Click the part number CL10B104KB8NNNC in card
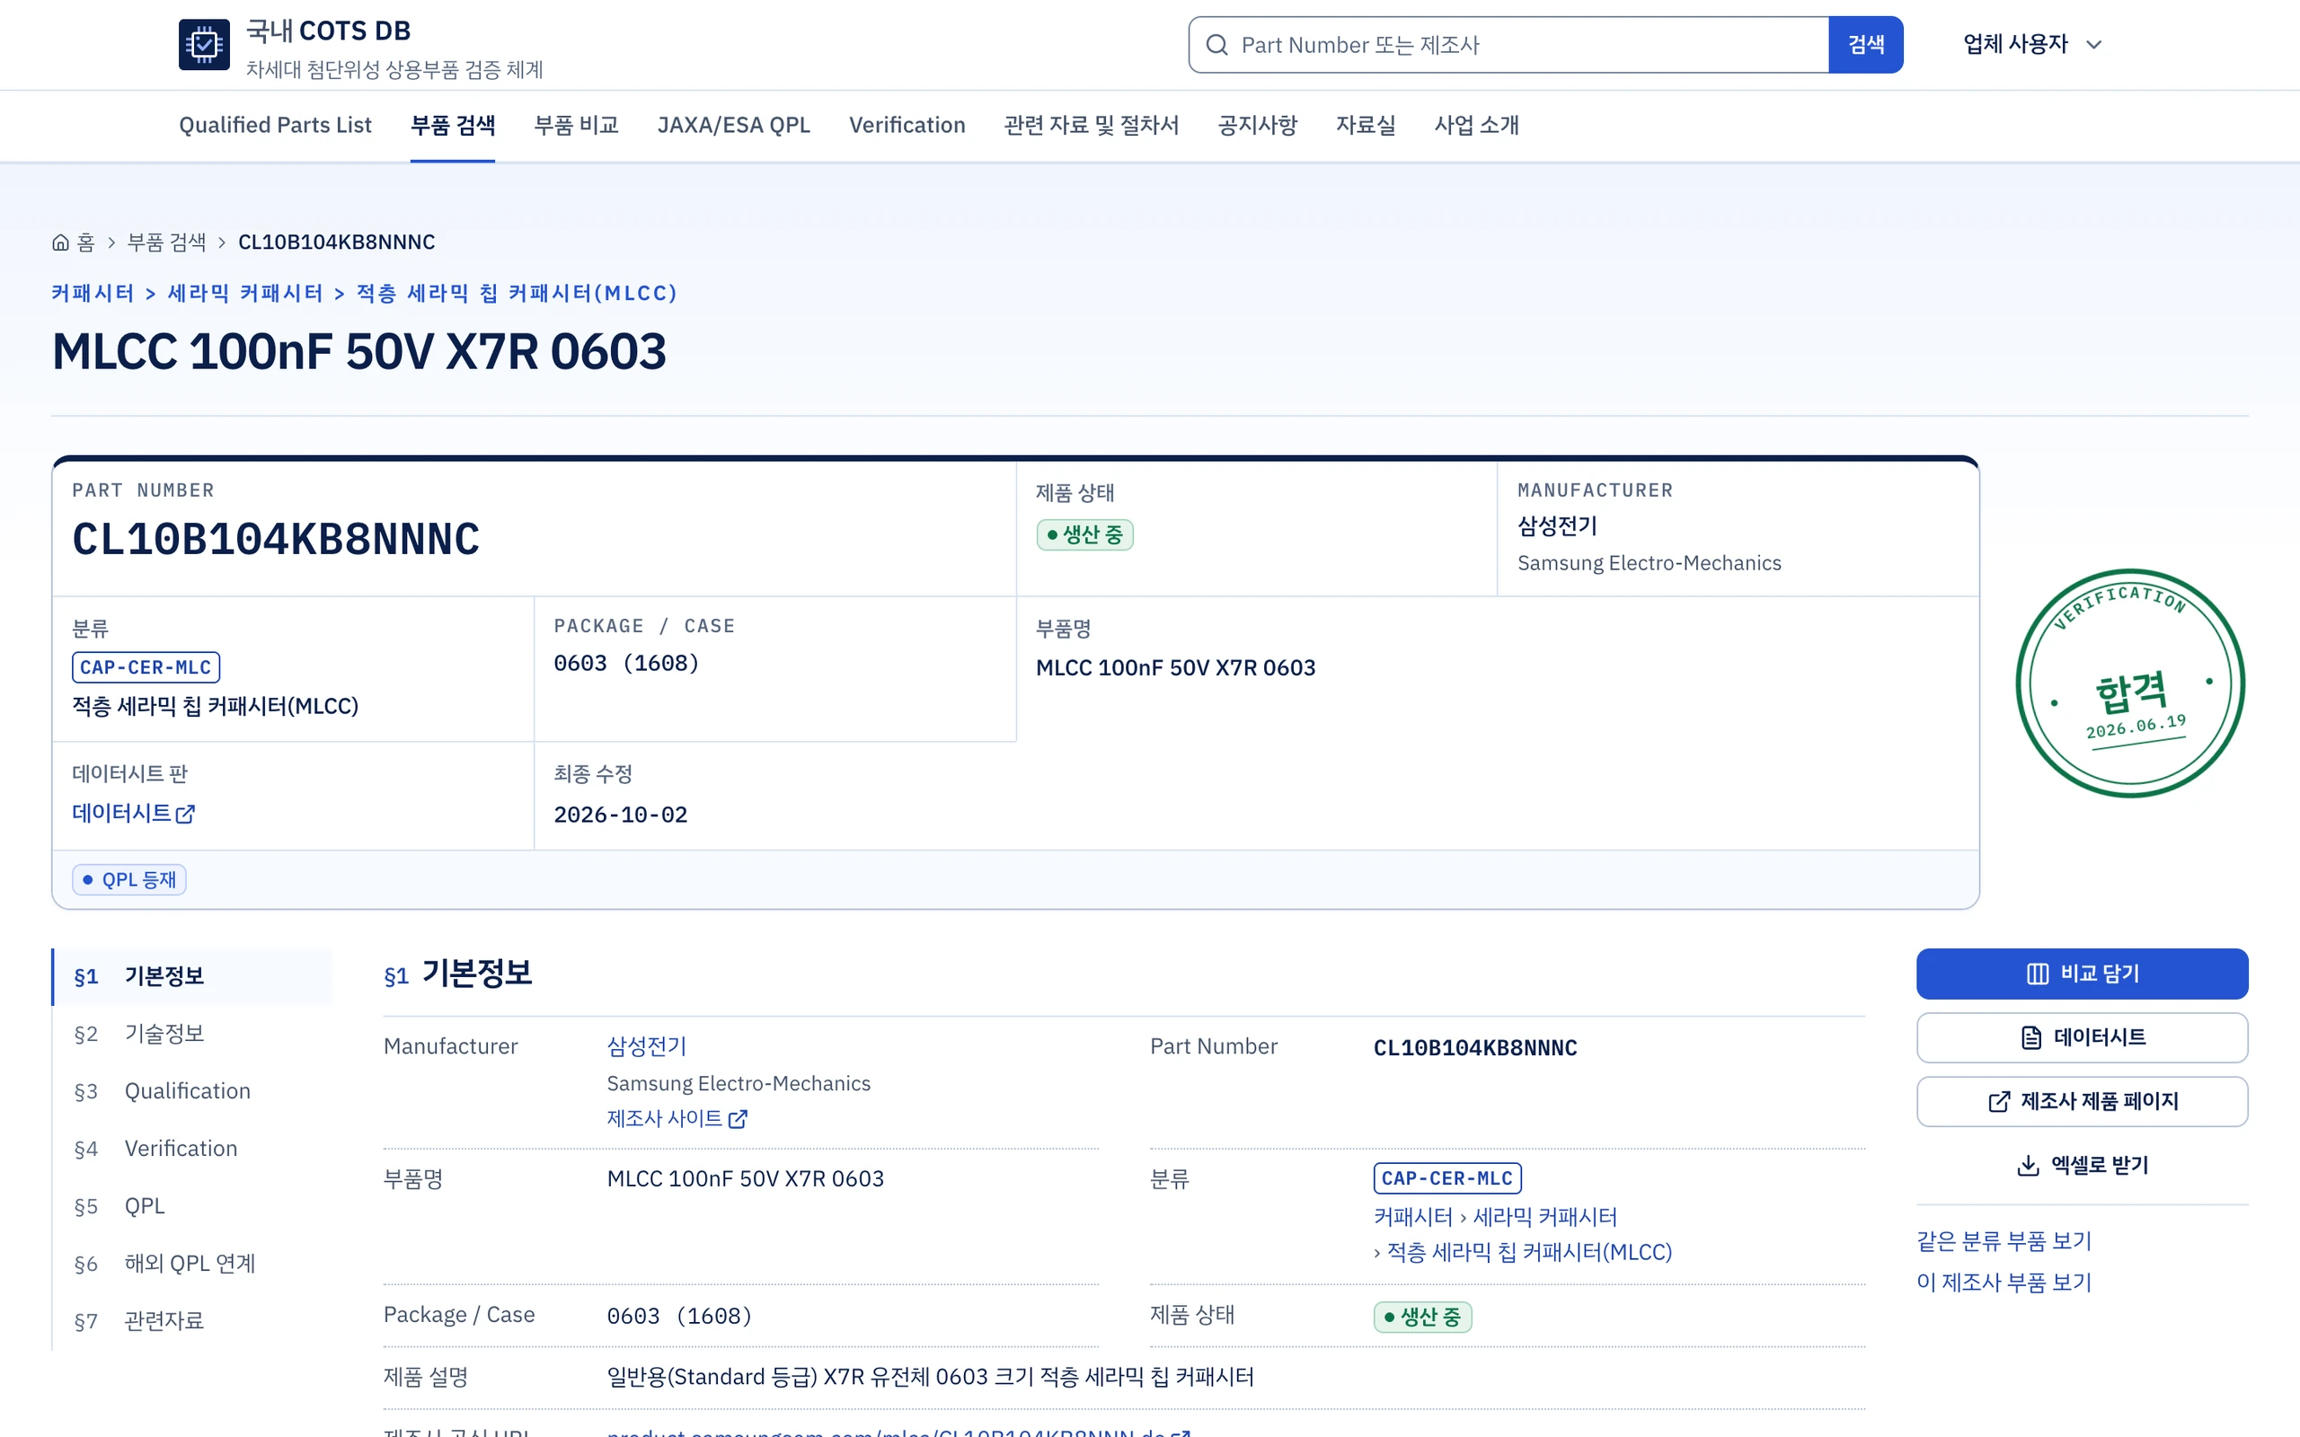 276,539
